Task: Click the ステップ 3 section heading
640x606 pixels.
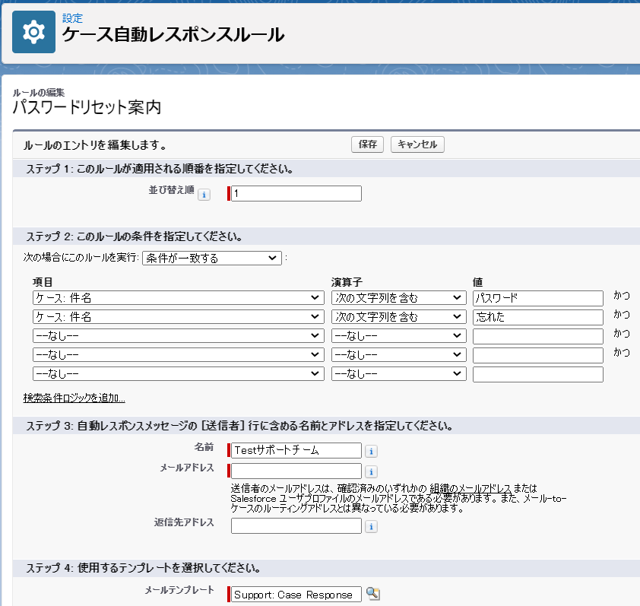Action: coord(239,426)
